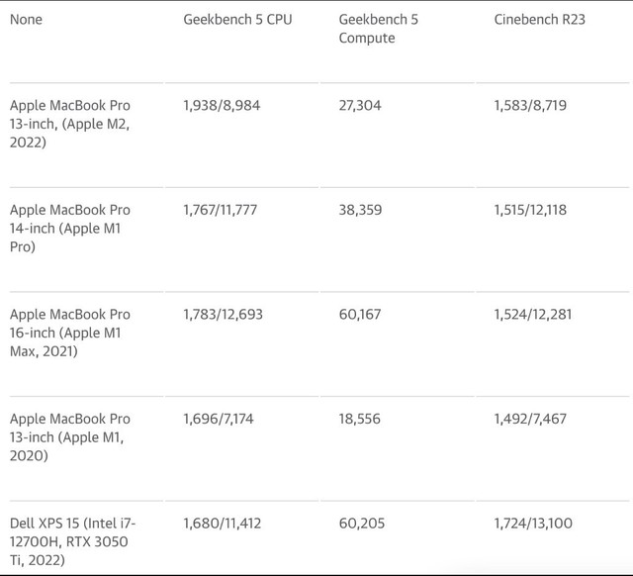Click the 1,767/11,777 Geekbench CPU score
The image size is (633, 576).
click(220, 210)
